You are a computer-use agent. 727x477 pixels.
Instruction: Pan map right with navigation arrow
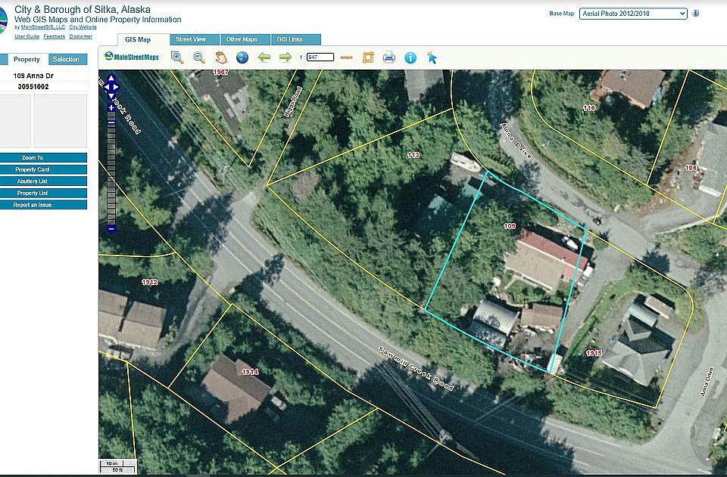(117, 86)
